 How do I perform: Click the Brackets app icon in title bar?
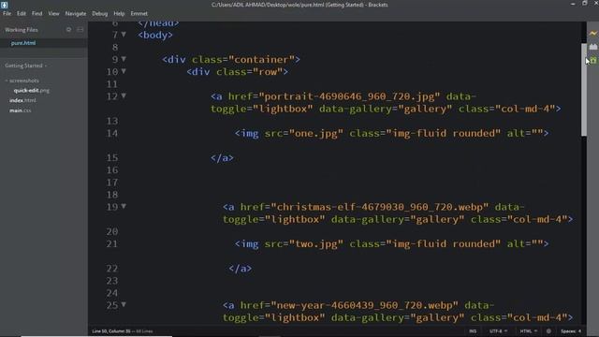(4, 5)
